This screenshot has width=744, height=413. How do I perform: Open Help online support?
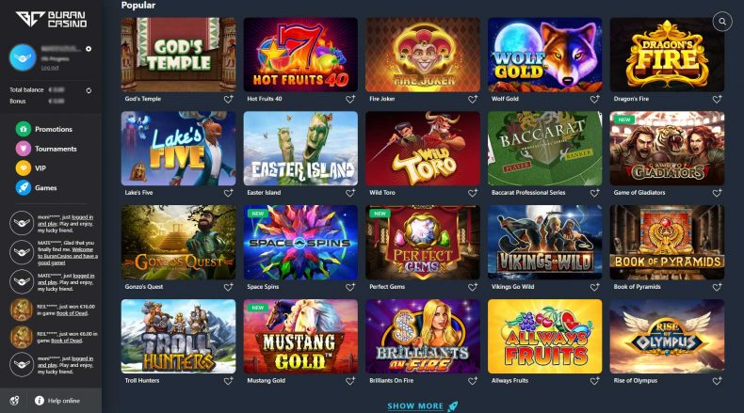pos(57,401)
